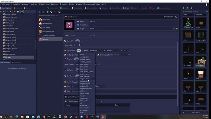Click Exit to Game Manager
211x119 pixels.
(92, 4)
